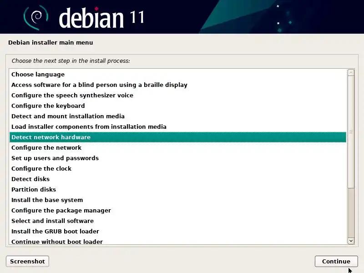Click the highlighted 'Detect network hardware' row

(x=178, y=137)
